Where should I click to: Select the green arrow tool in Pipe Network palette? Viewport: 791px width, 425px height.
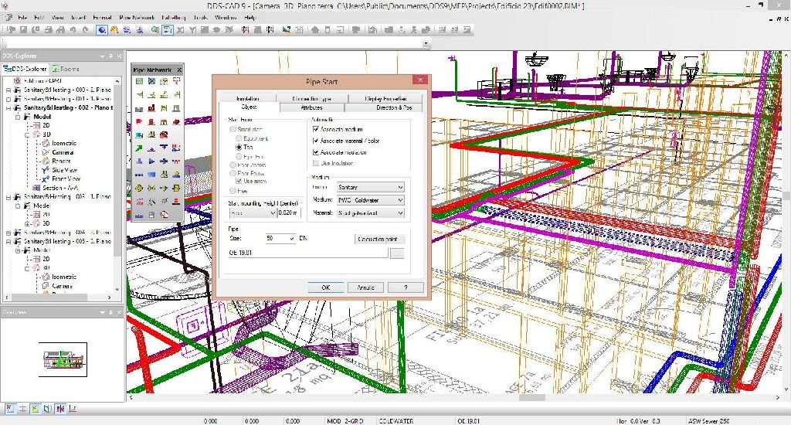139,148
